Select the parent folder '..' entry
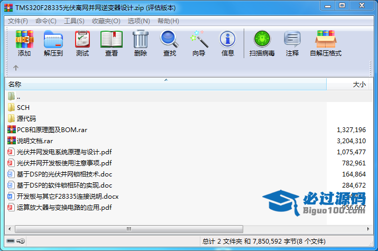The width and height of the screenshot is (378, 251). (x=189, y=97)
